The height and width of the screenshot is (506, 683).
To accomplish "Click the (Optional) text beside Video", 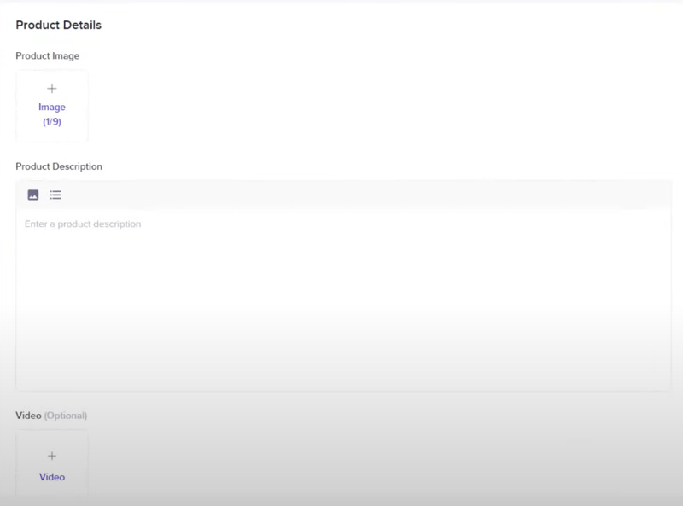I will coord(66,416).
